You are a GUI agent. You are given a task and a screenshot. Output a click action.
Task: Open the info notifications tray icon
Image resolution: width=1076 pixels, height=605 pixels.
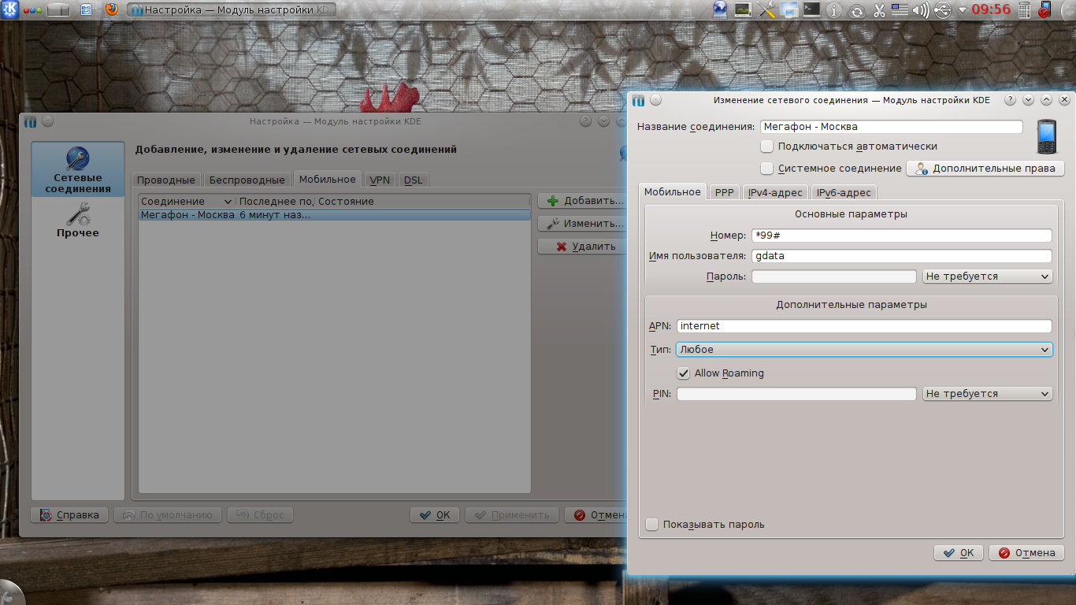[835, 11]
